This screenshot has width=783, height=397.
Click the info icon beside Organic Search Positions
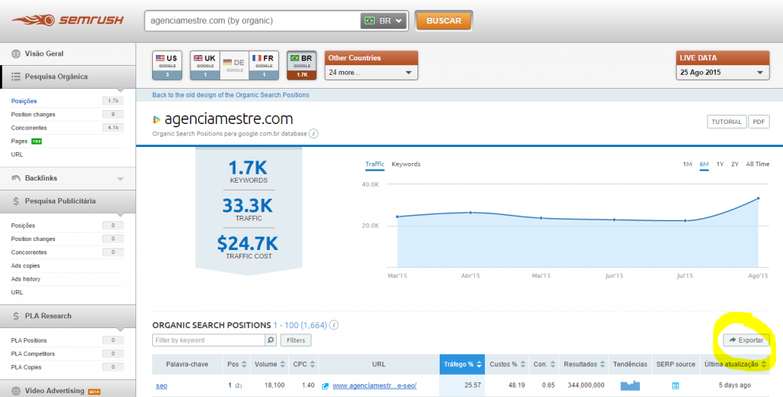pyautogui.click(x=334, y=325)
